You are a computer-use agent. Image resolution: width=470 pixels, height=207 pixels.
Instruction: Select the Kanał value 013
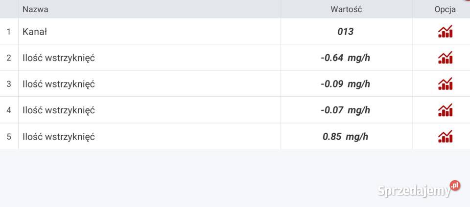(x=346, y=32)
